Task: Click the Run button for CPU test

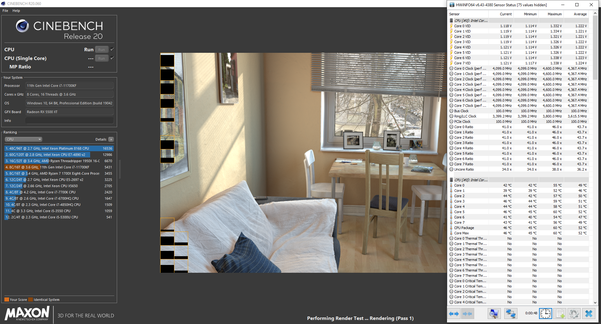Action: (x=102, y=50)
